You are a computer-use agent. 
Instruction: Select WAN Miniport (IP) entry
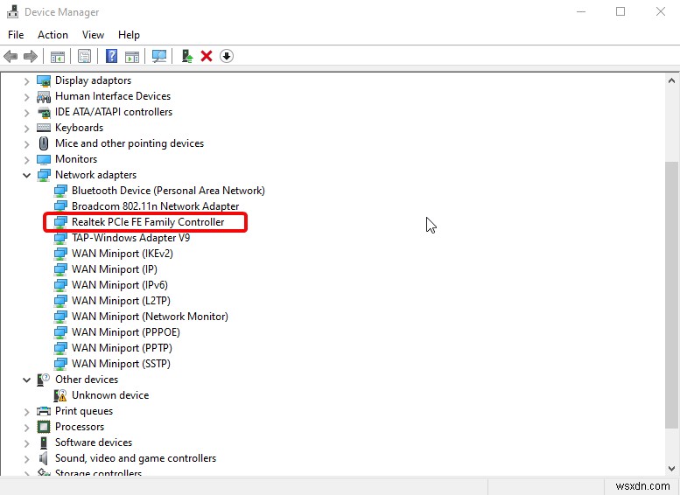pos(115,269)
